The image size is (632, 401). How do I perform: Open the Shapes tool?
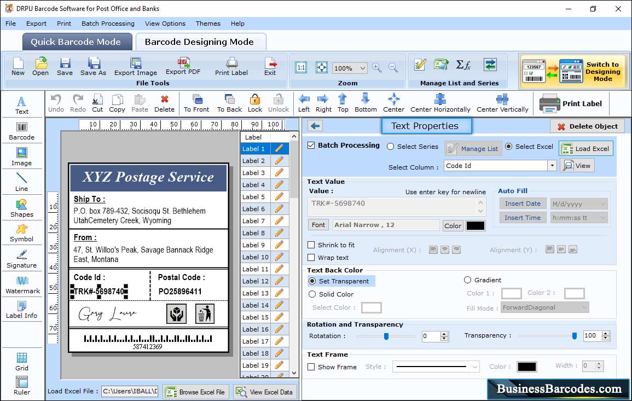click(x=22, y=208)
